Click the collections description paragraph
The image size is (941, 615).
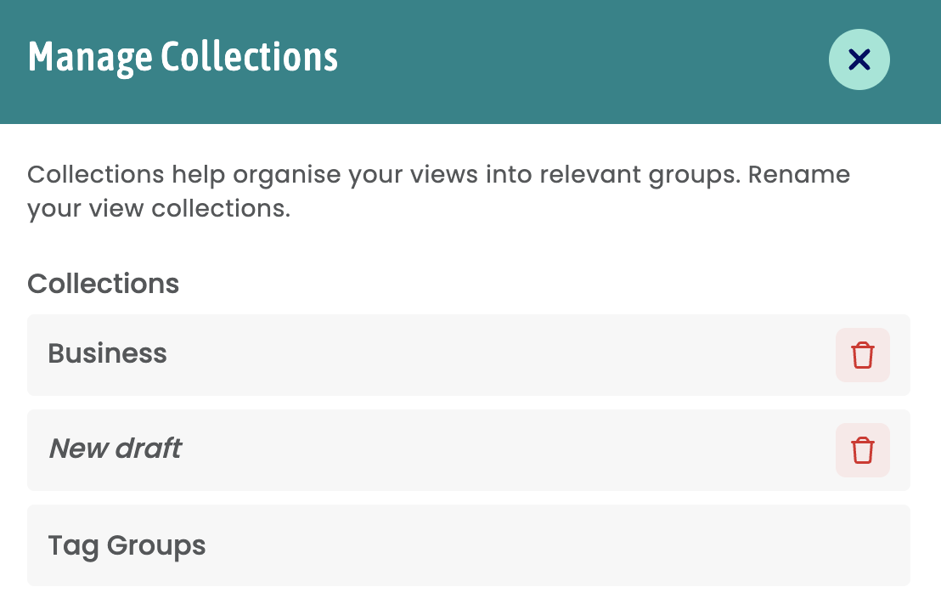[x=439, y=191]
